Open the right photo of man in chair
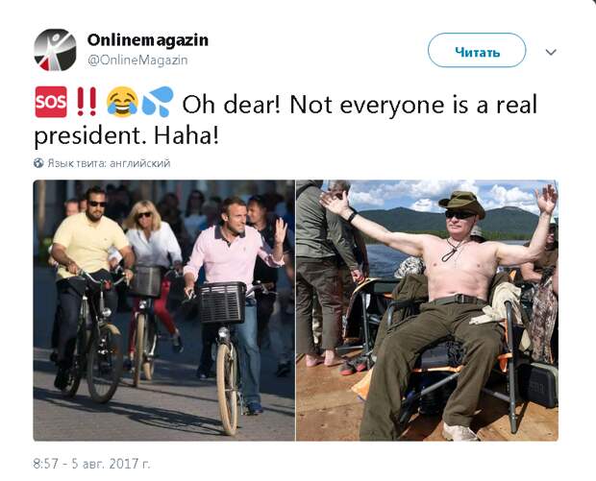 427,310
